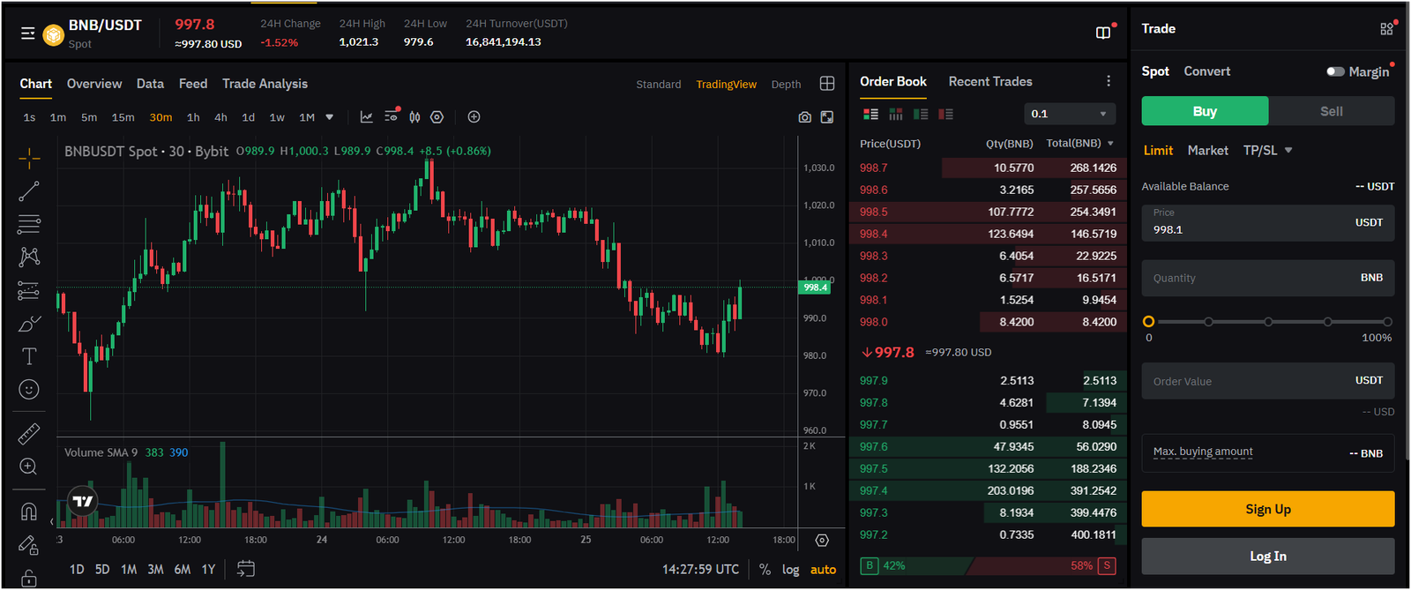Select the text annotation tool
Image resolution: width=1411 pixels, height=590 pixels.
pos(29,356)
